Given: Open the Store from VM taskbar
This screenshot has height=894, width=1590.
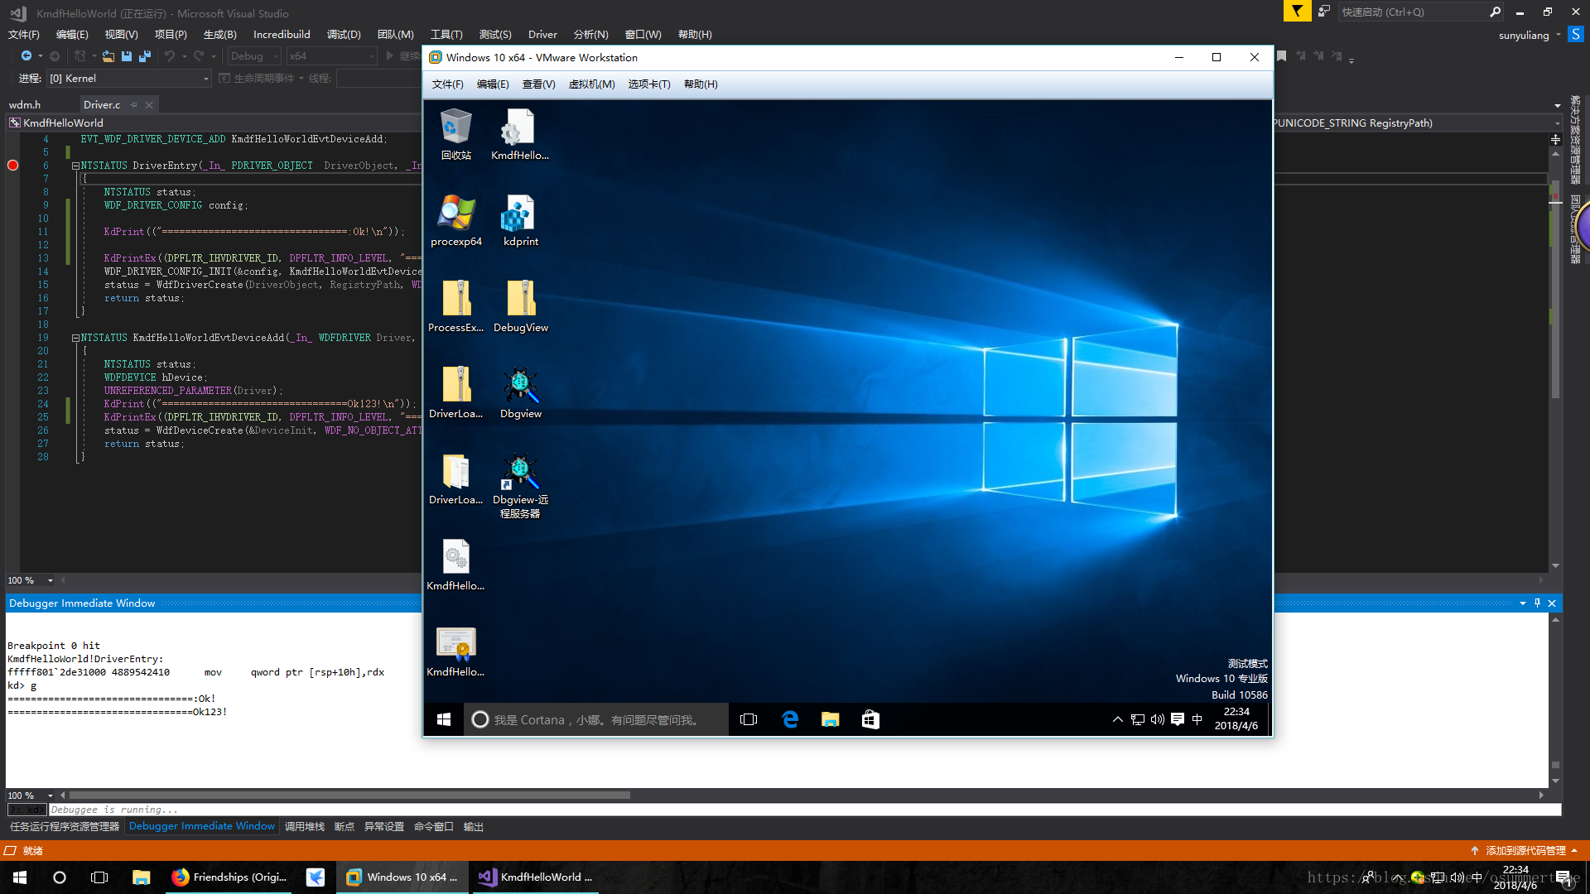Looking at the screenshot, I should pos(870,719).
